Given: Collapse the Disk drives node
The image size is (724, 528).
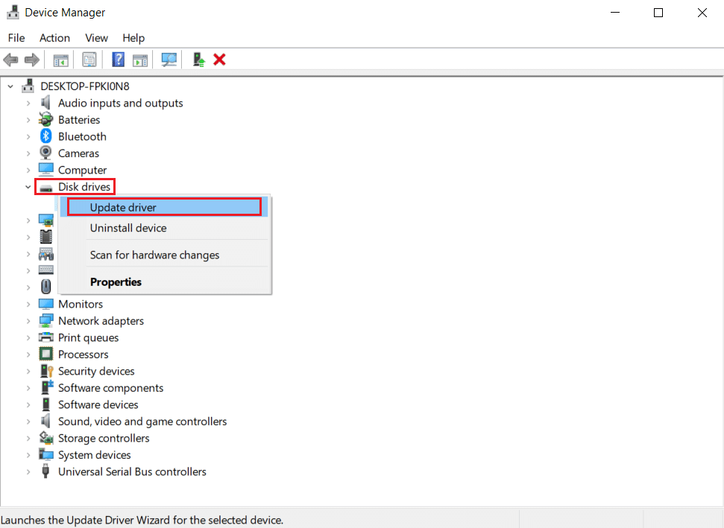Looking at the screenshot, I should 28,187.
